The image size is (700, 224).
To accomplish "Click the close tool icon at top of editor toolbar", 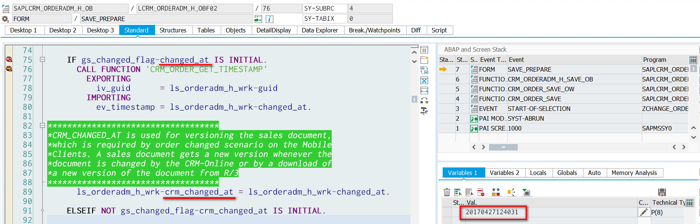I will pyautogui.click(x=424, y=50).
